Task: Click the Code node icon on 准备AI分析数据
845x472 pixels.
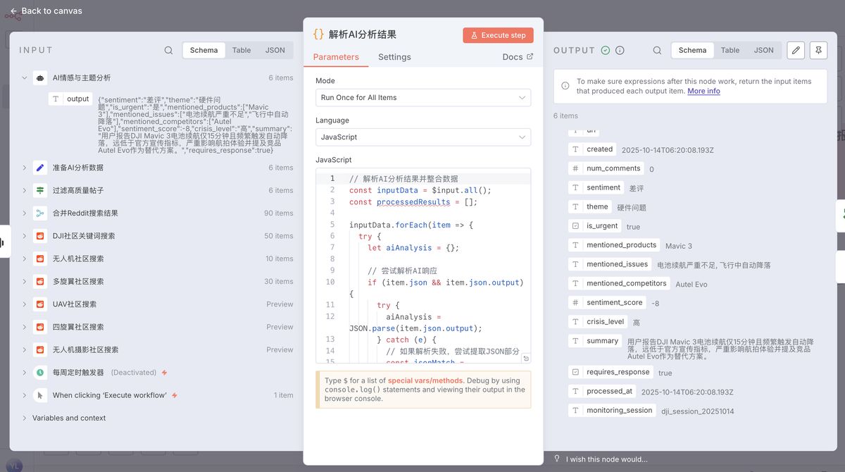Action: point(39,168)
